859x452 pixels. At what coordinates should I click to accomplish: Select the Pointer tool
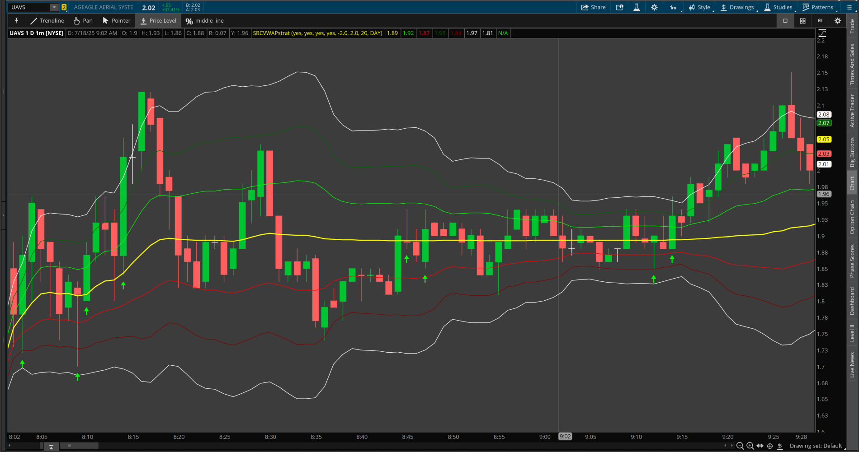[x=116, y=20]
